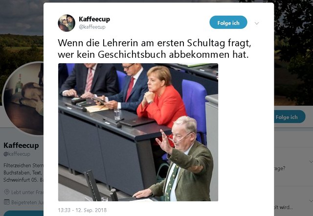The image size is (313, 216).
Task: Click the calendar icon beside 'Beigetreten'
Action: 7,202
